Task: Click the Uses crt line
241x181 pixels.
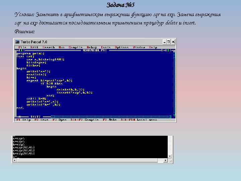Action: pos(25,57)
